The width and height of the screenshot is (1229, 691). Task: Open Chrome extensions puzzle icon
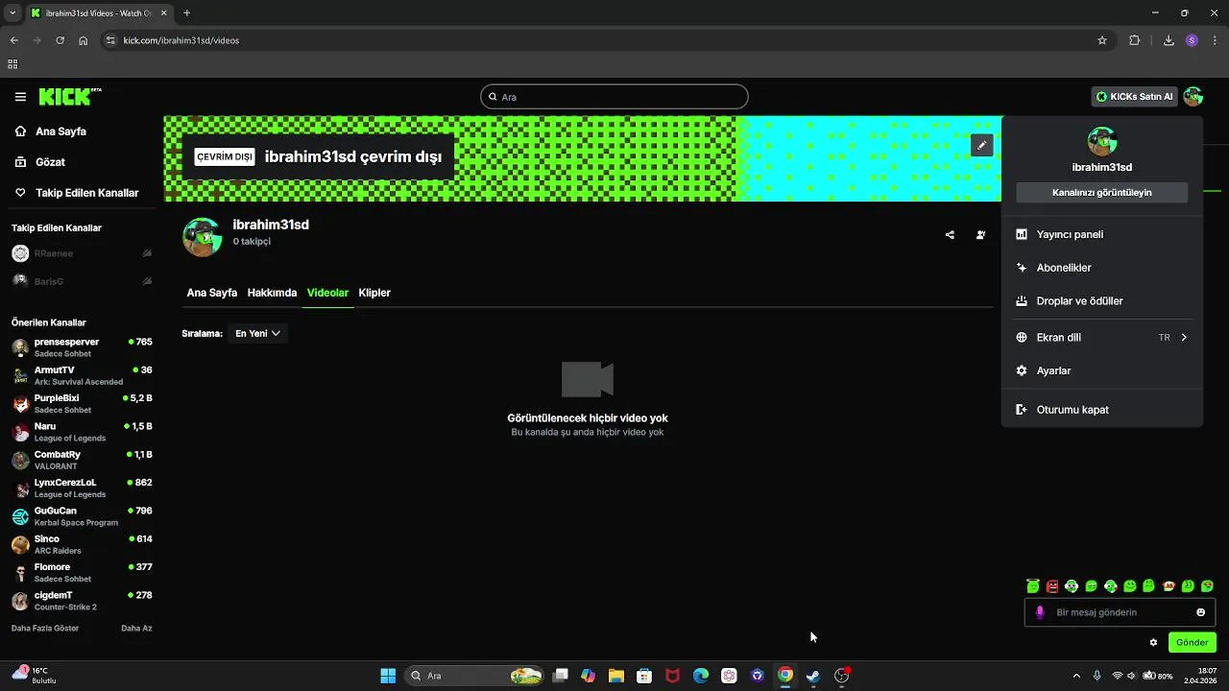1135,40
